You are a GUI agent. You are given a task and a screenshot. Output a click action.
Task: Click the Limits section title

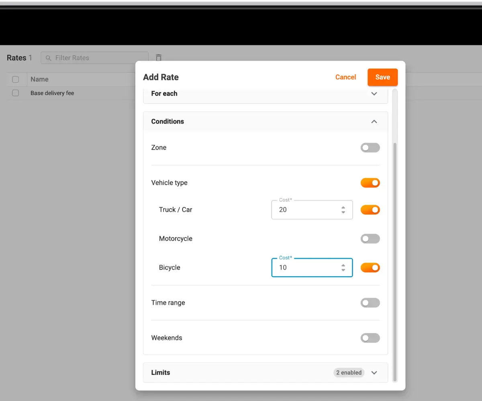161,373
